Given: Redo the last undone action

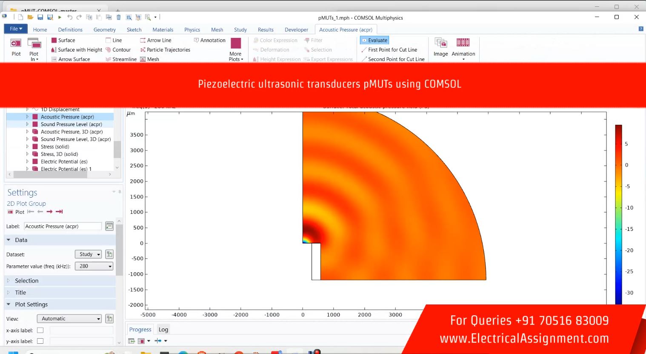Looking at the screenshot, I should [x=79, y=17].
